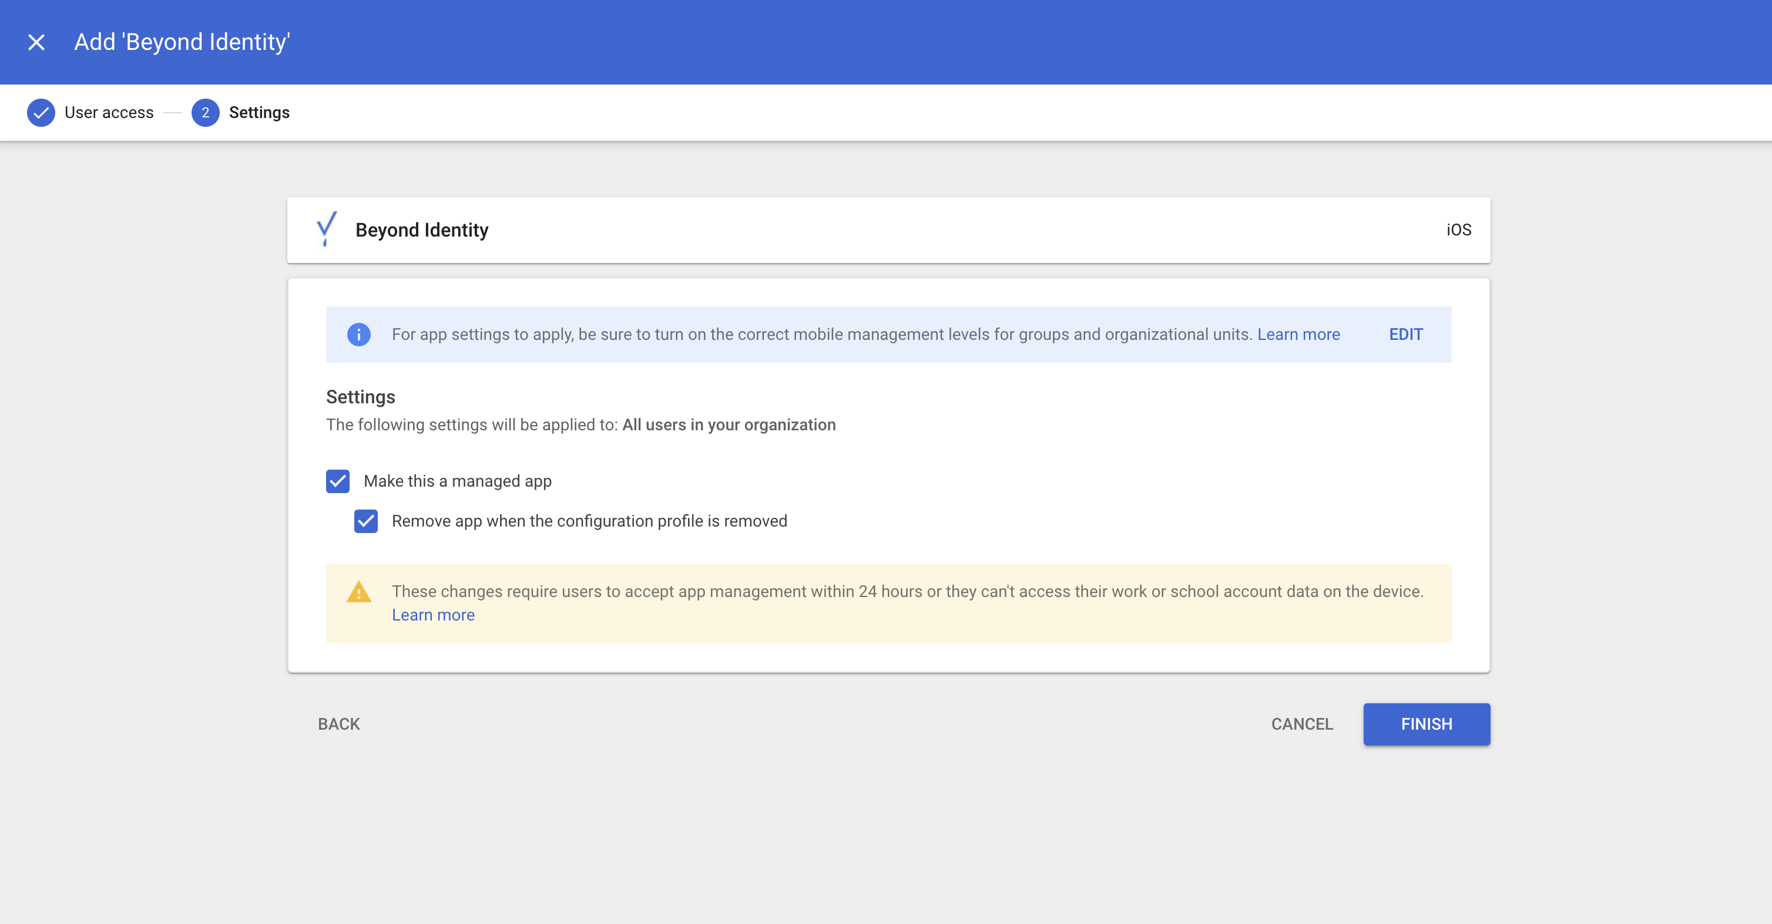Select the Settings step label
The height and width of the screenshot is (924, 1772).
[259, 113]
